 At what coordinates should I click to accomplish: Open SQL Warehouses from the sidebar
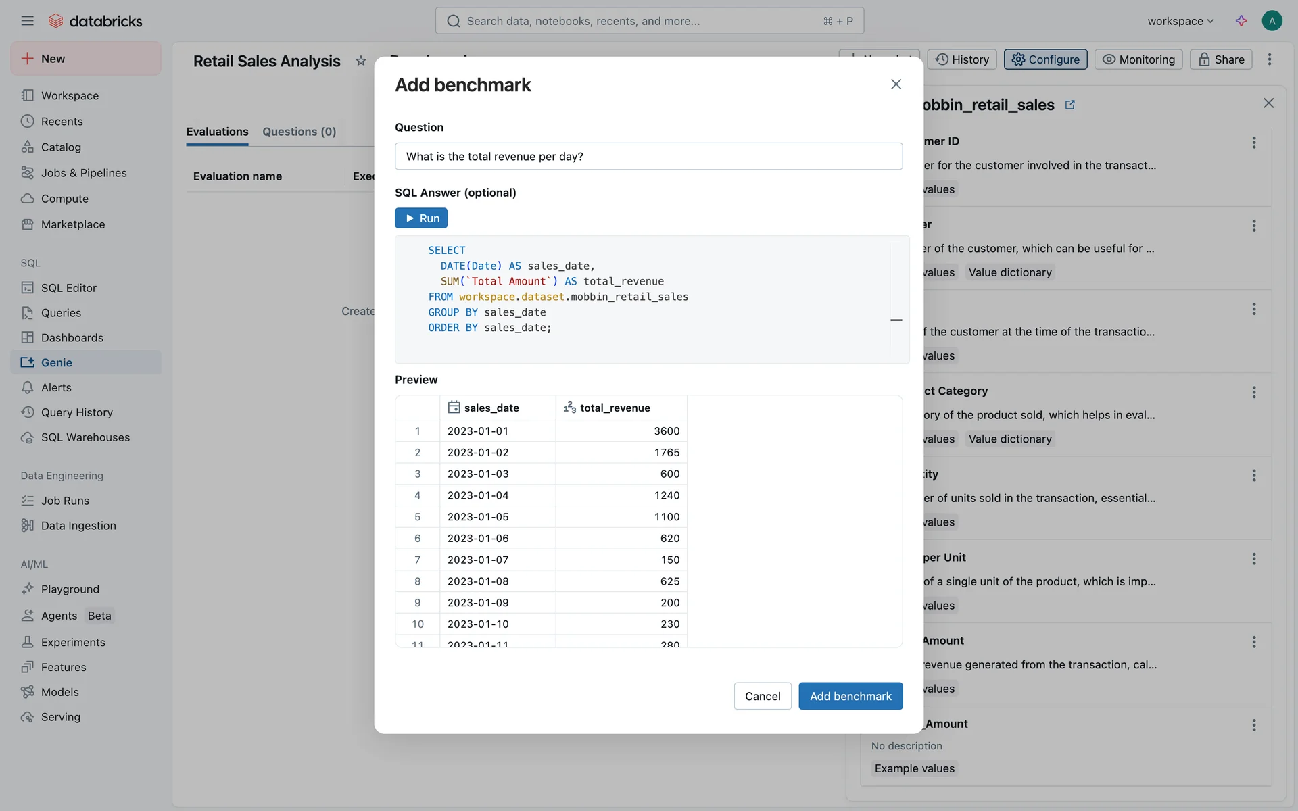pyautogui.click(x=85, y=437)
